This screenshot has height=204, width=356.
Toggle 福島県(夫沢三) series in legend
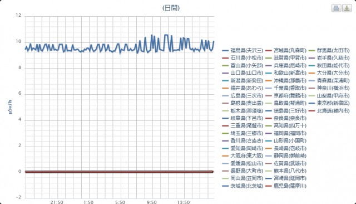(x=243, y=51)
